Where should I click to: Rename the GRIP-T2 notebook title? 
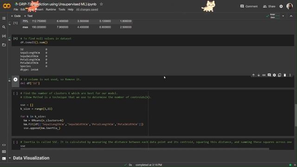tap(58, 4)
